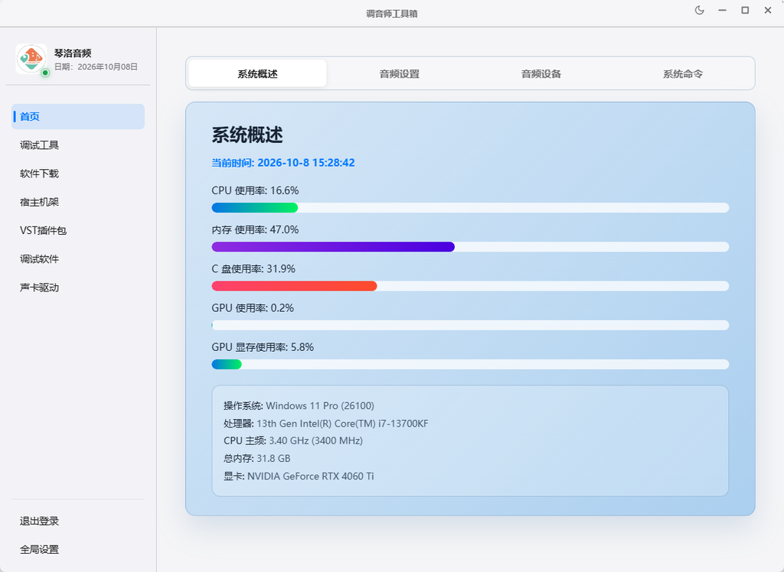Click the GPU 显存使用率: 5.8% label
Screen dimensions: 784x572
pyautogui.click(x=263, y=346)
